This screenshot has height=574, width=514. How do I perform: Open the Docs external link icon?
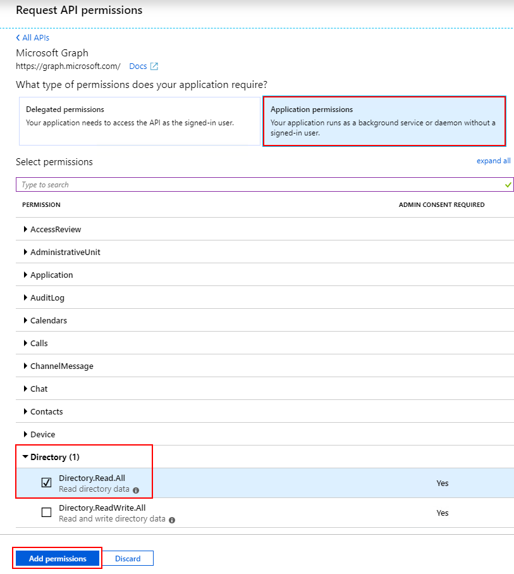pos(154,66)
